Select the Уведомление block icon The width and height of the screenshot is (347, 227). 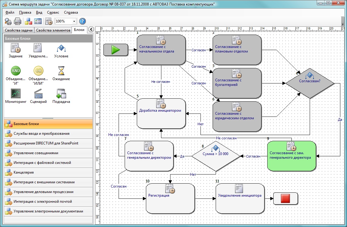[38, 48]
